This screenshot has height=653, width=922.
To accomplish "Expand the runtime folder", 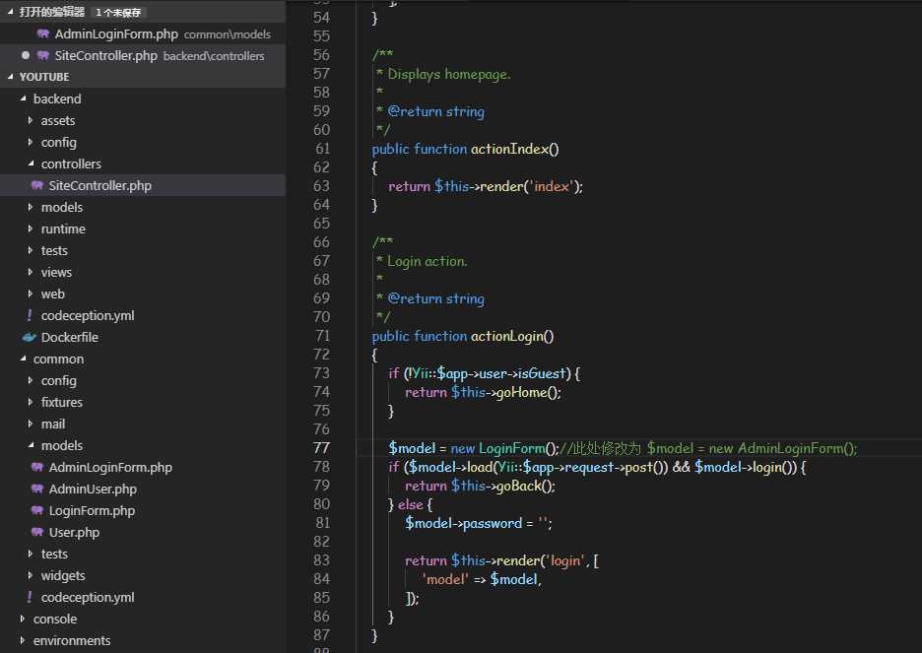I will pyautogui.click(x=30, y=229).
